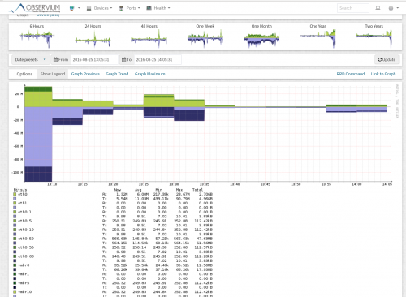The height and width of the screenshot is (297, 406).
Task: Open dropdown caret next to globe icon
Action: (79, 8)
